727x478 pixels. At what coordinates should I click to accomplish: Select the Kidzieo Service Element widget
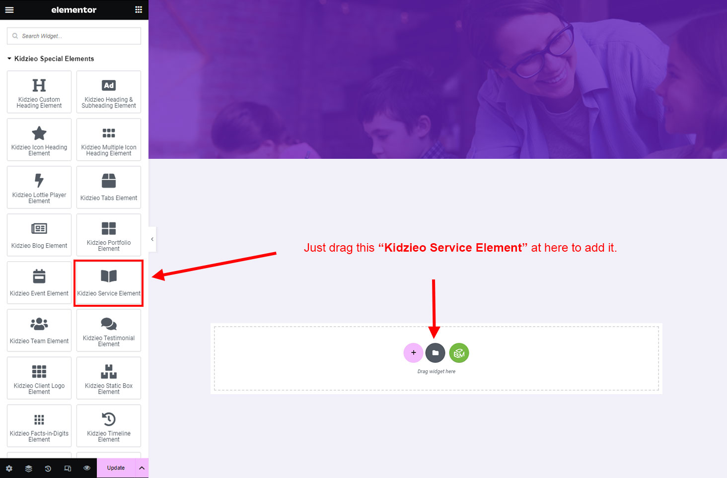[x=109, y=283]
